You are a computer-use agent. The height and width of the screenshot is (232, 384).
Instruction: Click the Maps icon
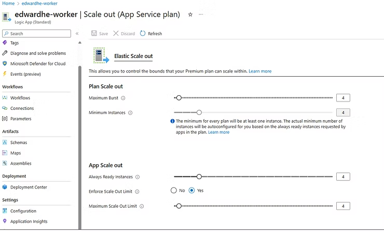point(5,153)
